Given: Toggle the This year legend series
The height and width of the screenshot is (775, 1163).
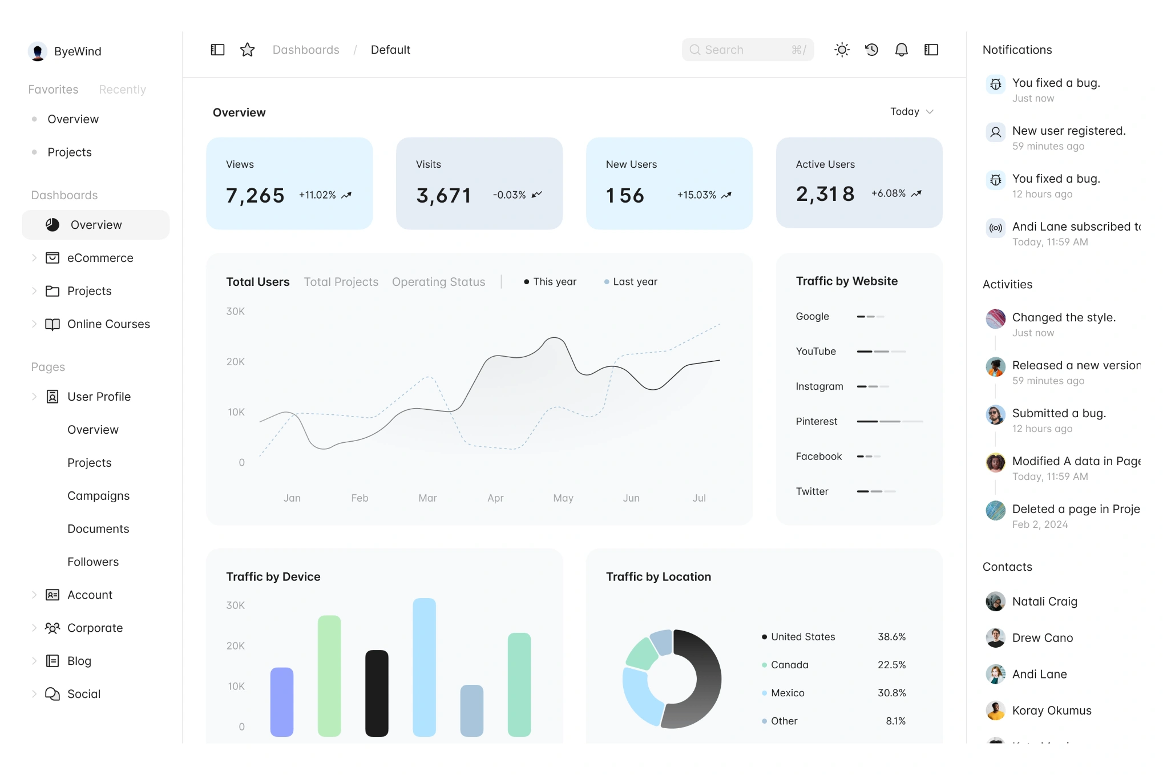Looking at the screenshot, I should click(550, 282).
